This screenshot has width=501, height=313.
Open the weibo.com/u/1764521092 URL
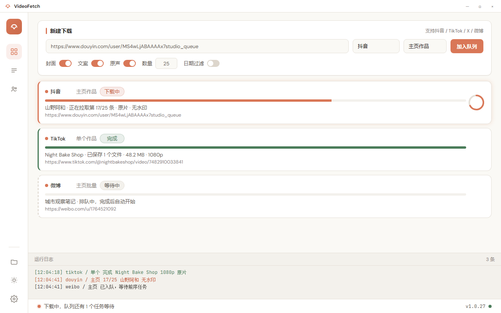[x=81, y=209]
